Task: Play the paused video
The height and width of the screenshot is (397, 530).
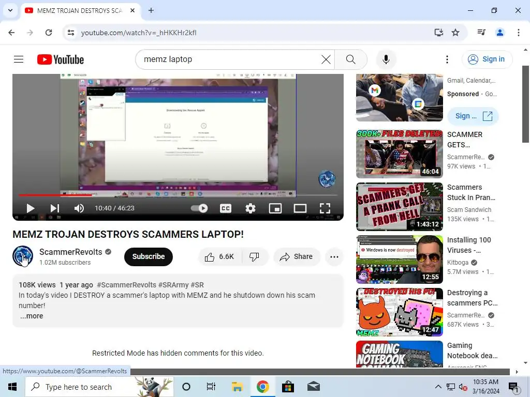Action: click(30, 208)
